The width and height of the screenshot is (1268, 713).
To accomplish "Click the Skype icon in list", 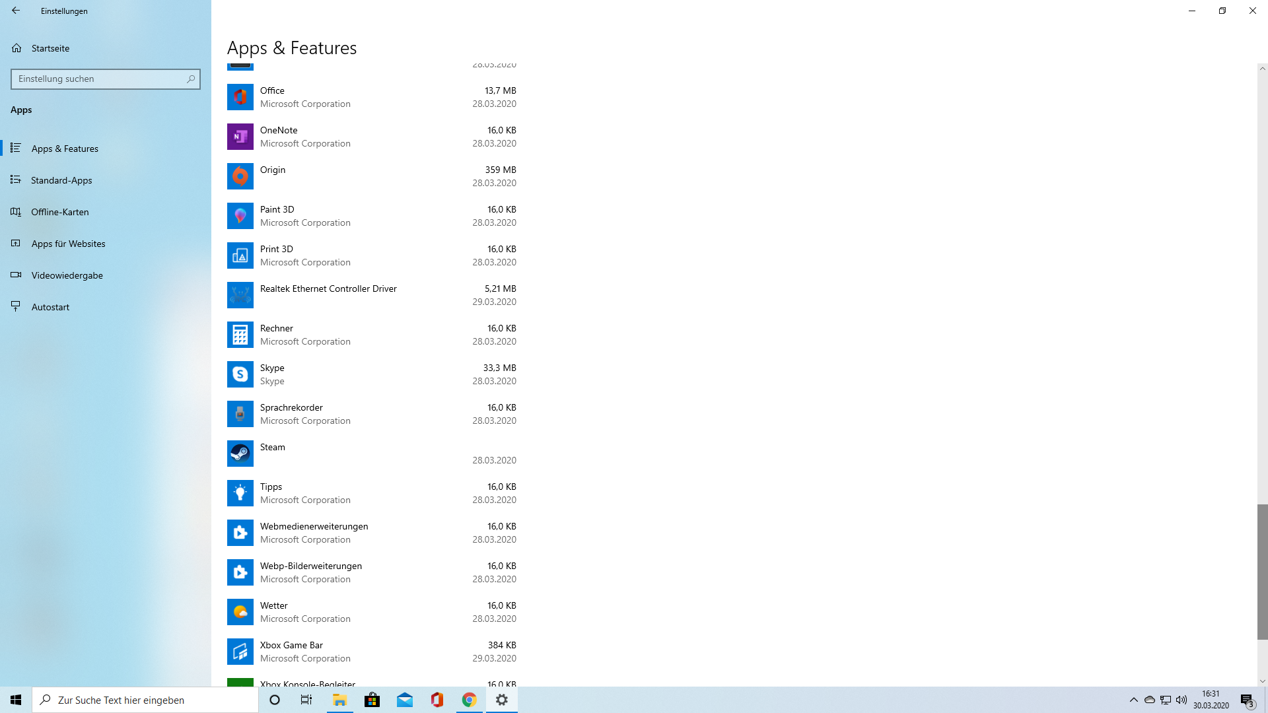I will tap(240, 374).
